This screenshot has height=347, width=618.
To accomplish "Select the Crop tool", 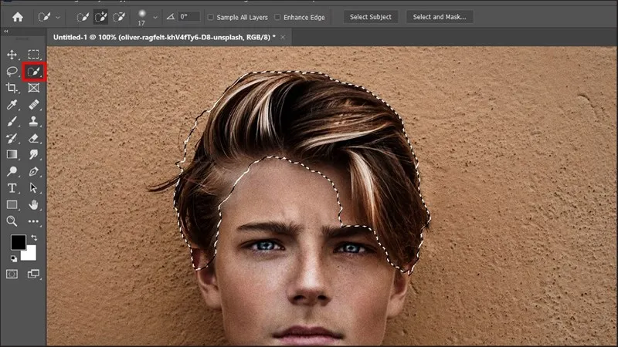I will pos(12,89).
